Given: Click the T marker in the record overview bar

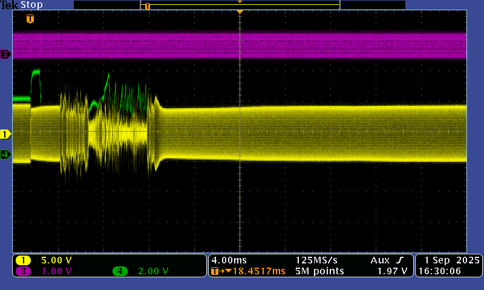Looking at the screenshot, I should [147, 6].
